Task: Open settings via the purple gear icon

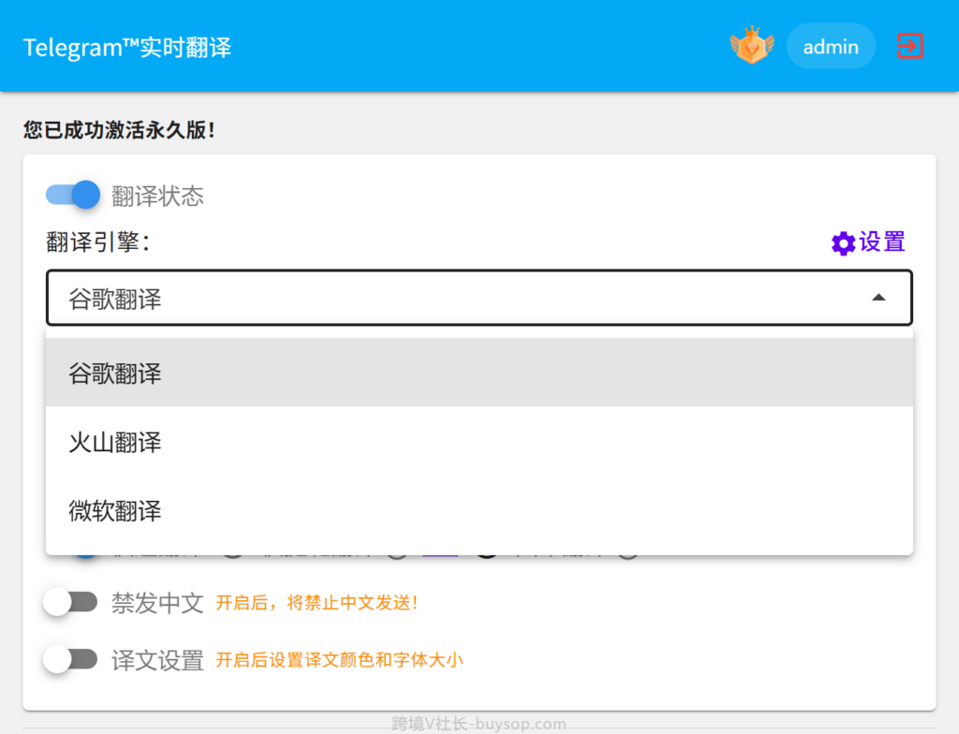Action: [x=844, y=243]
